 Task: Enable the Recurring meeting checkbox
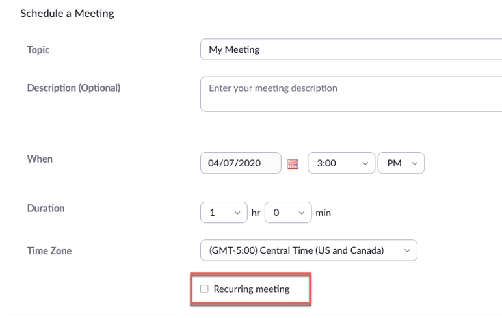(204, 289)
